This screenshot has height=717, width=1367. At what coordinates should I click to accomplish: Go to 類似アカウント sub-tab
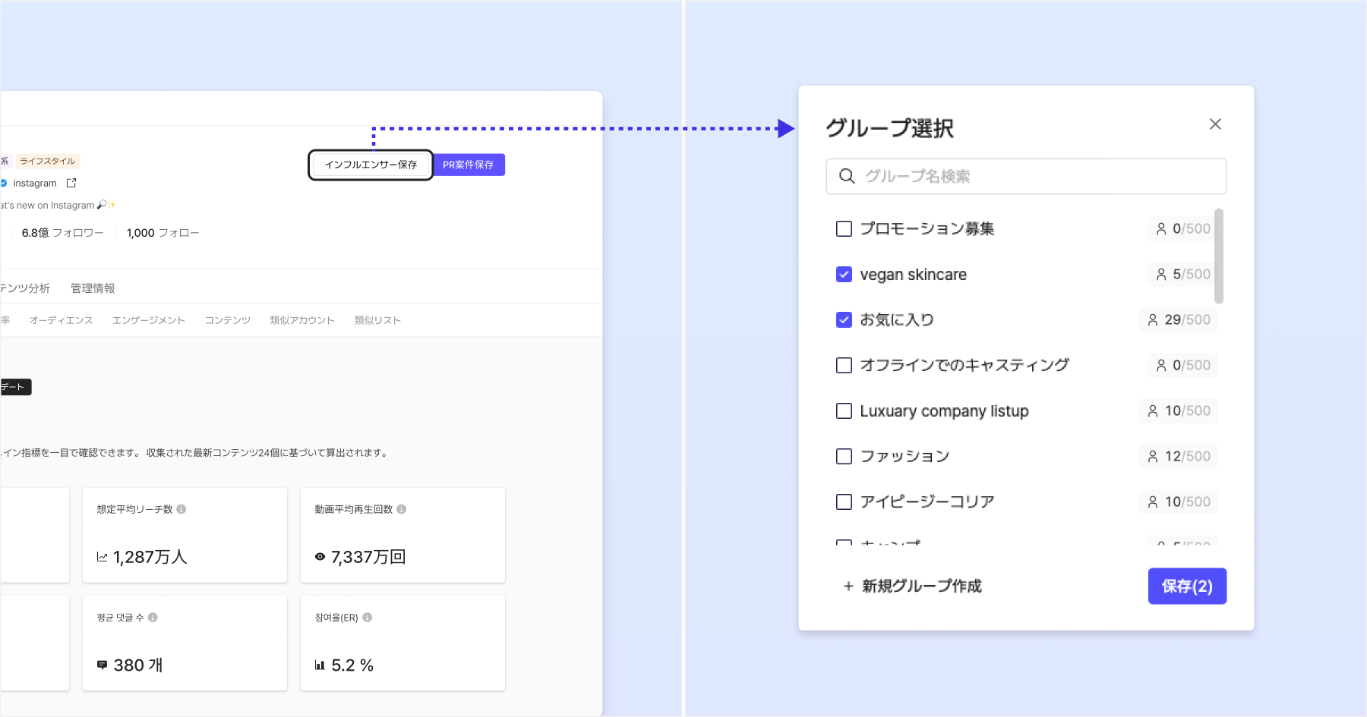[x=302, y=320]
